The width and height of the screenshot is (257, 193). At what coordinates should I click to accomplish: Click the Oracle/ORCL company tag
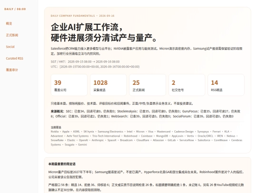point(206,136)
